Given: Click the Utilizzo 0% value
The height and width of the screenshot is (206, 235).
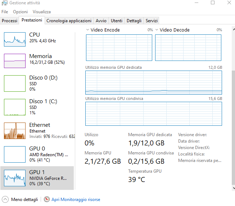Looking at the screenshot, I should [89, 143].
